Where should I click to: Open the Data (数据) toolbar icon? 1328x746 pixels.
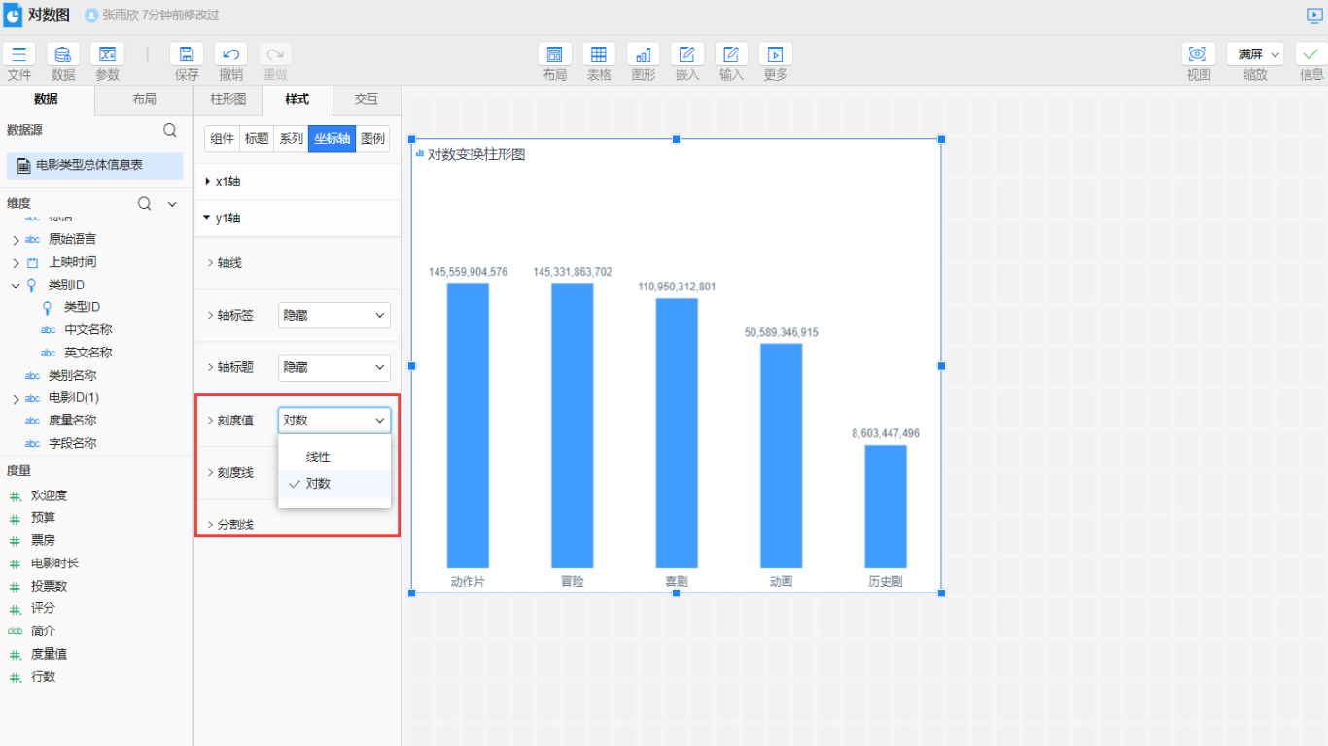click(x=63, y=54)
